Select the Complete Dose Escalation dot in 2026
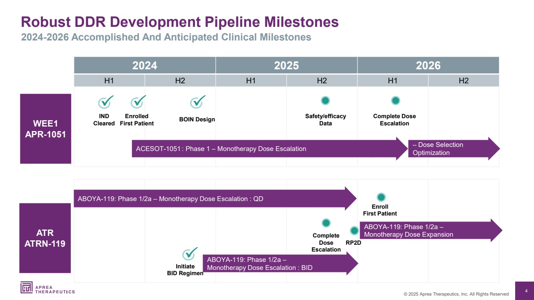The height and width of the screenshot is (300, 534). [x=395, y=101]
